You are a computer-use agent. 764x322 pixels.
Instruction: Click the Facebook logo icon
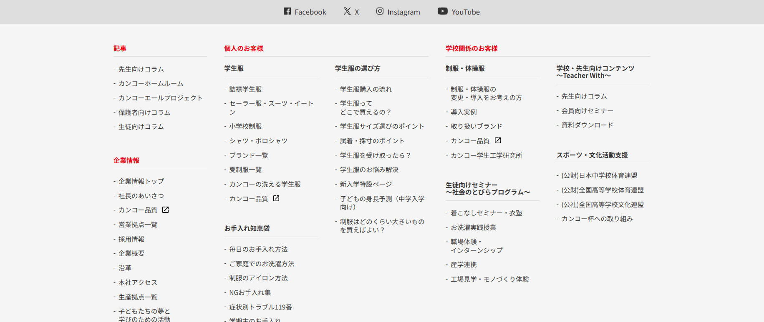287,11
